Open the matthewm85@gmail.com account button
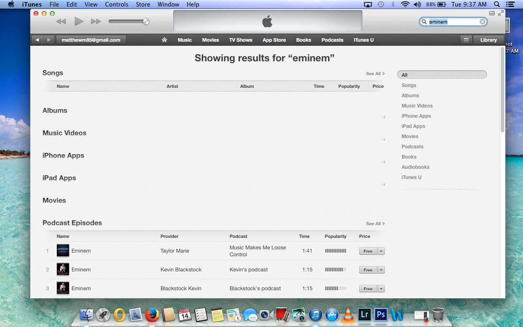The width and height of the screenshot is (523, 327). click(91, 40)
